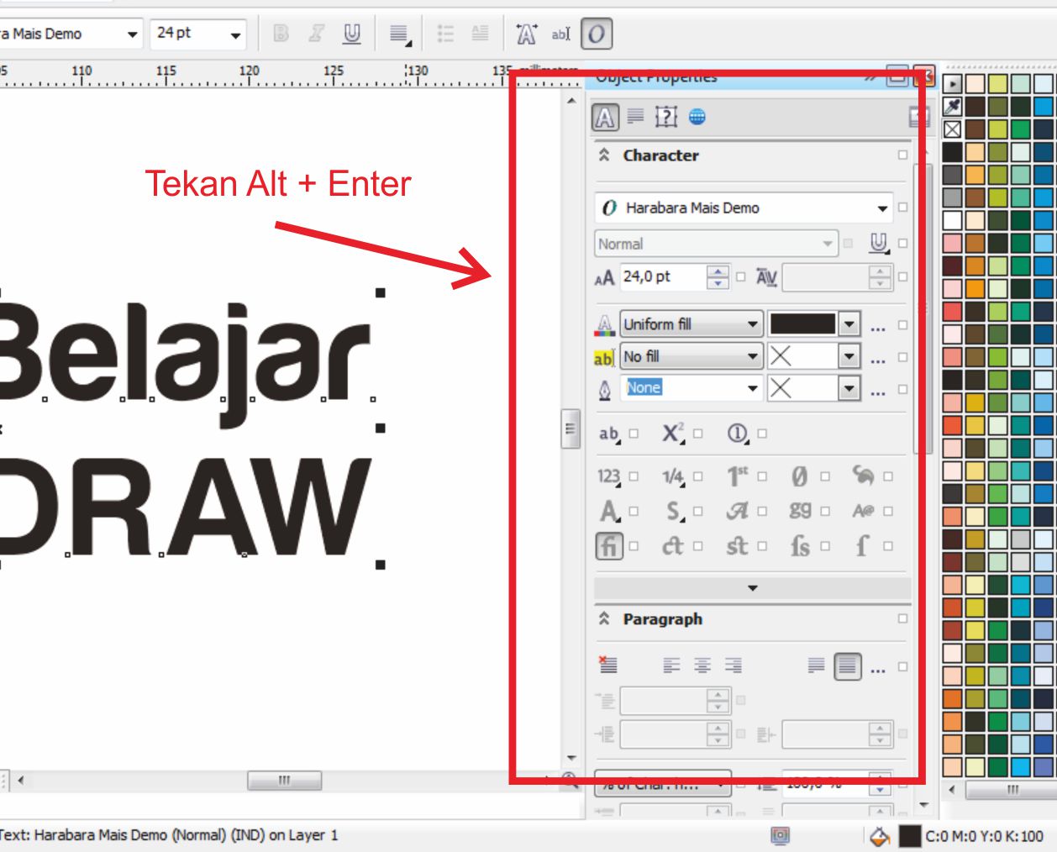1057x852 pixels.
Task: Check the box next to the ordinal 1st feature
Action: pos(761,476)
